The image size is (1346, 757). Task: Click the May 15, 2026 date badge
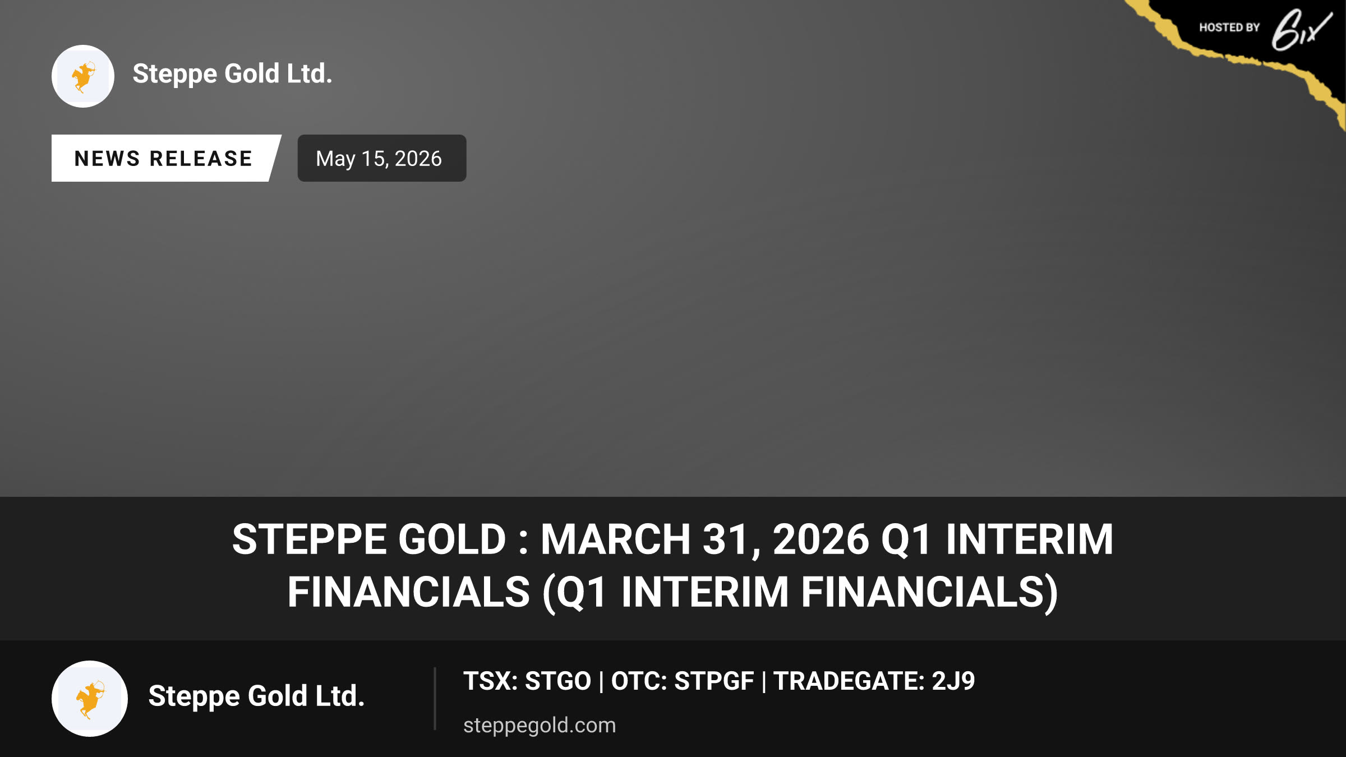(x=382, y=158)
